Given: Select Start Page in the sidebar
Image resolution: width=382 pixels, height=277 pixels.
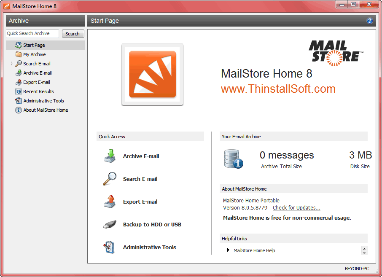Looking at the screenshot, I should click(34, 45).
